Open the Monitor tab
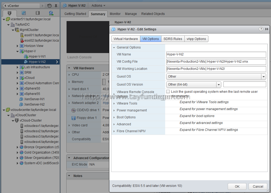Viewport: 271px width, 193px height. [x=115, y=14]
